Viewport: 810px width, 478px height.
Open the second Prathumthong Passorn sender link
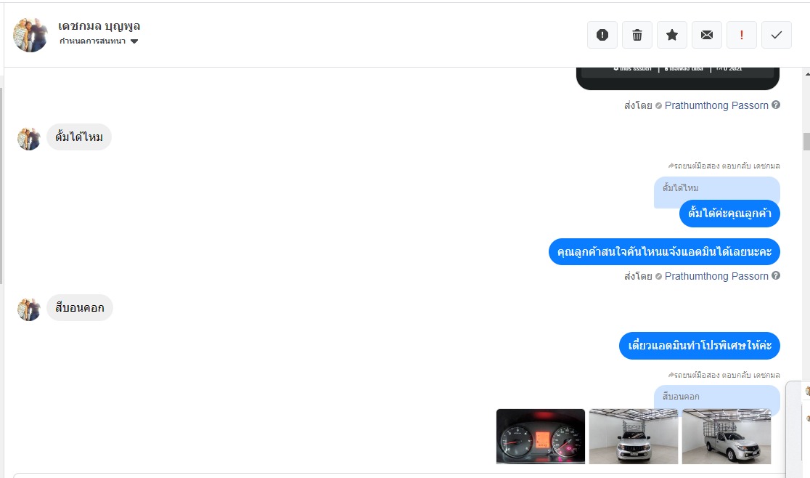coord(716,276)
